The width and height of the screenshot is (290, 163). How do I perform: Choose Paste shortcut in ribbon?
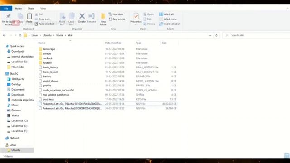[45, 24]
